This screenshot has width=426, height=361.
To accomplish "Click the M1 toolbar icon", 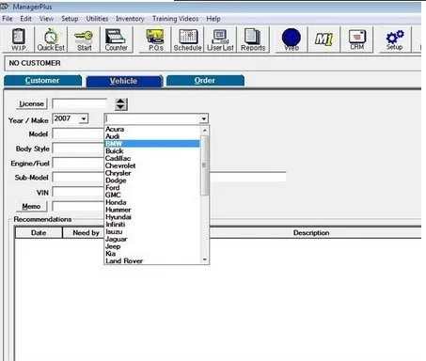I will (323, 39).
